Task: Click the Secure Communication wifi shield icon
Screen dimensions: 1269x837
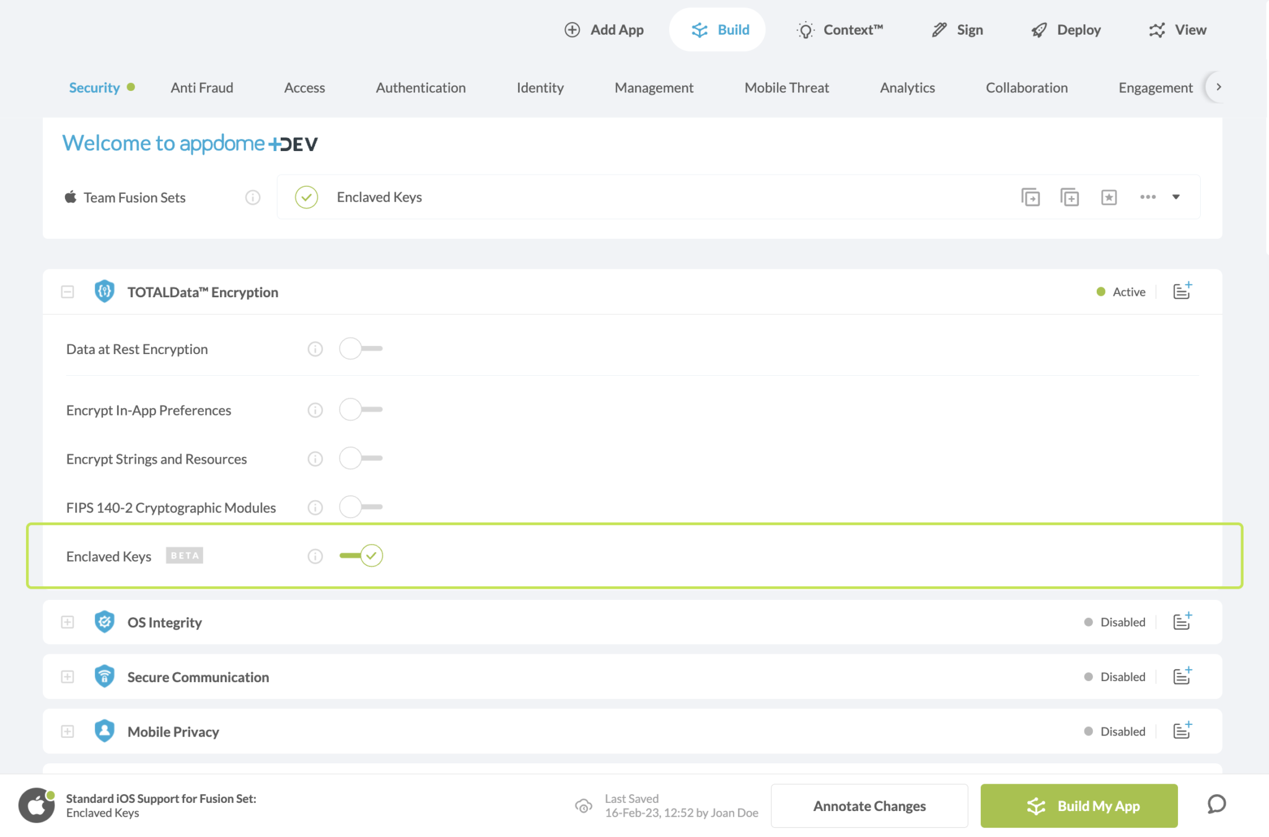Action: tap(105, 676)
